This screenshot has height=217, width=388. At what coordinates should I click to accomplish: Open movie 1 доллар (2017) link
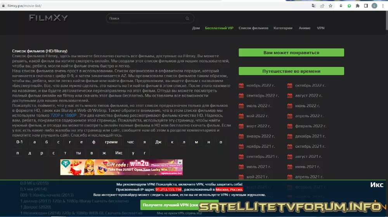click(74, 201)
